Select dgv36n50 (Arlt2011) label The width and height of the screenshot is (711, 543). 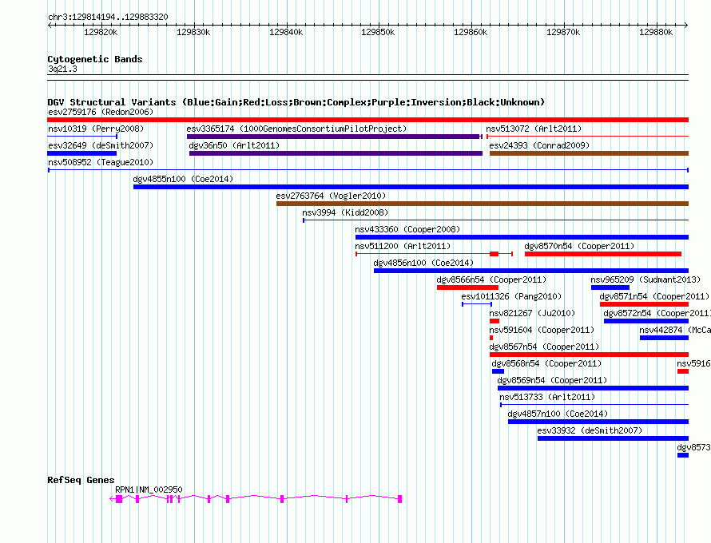click(234, 145)
